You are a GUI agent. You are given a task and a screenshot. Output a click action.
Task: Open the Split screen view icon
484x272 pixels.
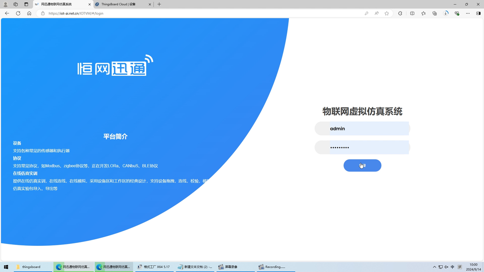412,14
